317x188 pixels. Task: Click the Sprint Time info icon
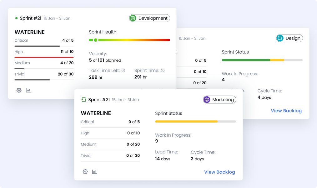[163, 70]
